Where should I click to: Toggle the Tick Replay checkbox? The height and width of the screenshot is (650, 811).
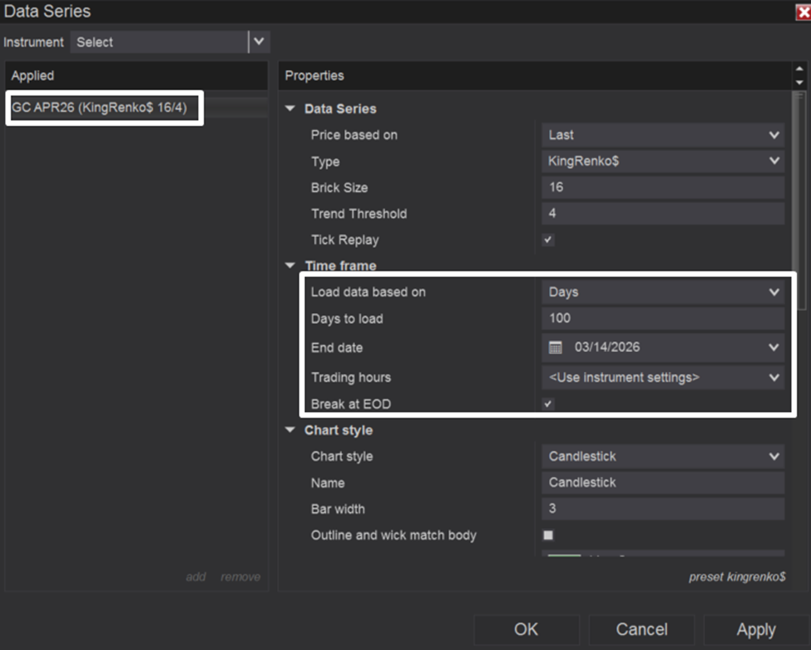pos(548,240)
